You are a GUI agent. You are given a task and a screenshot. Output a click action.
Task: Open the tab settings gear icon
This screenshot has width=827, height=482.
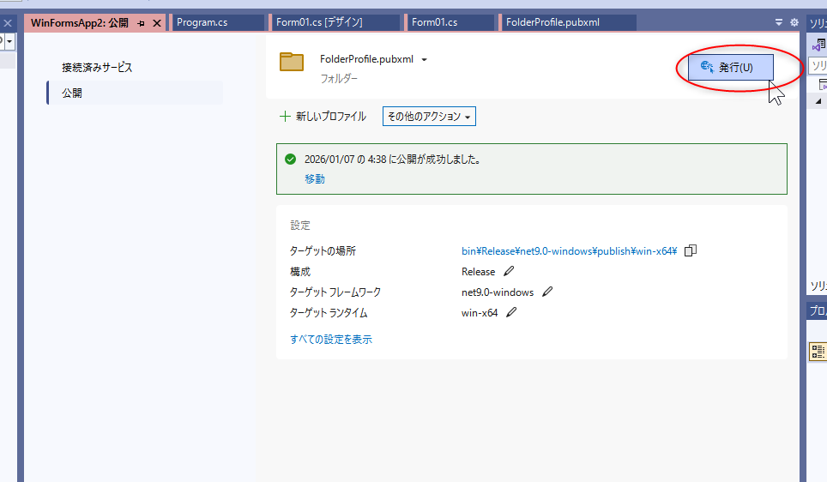coord(794,22)
